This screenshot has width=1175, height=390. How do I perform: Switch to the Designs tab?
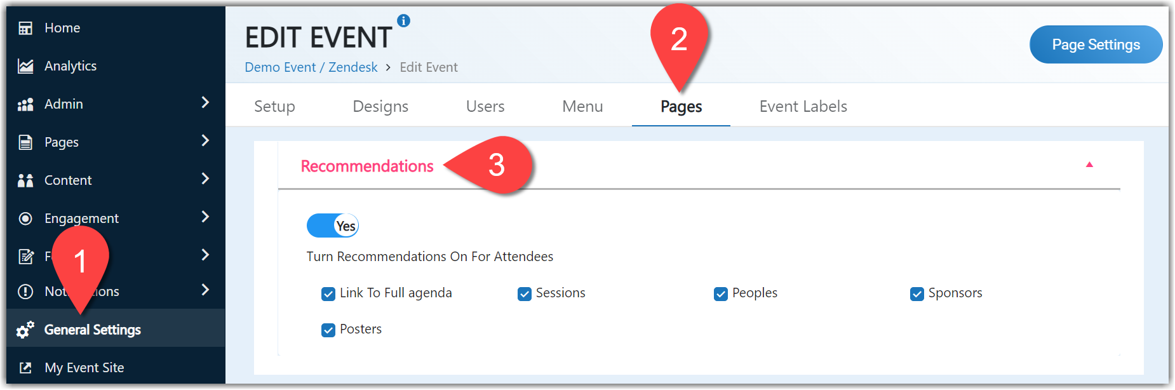click(x=380, y=106)
